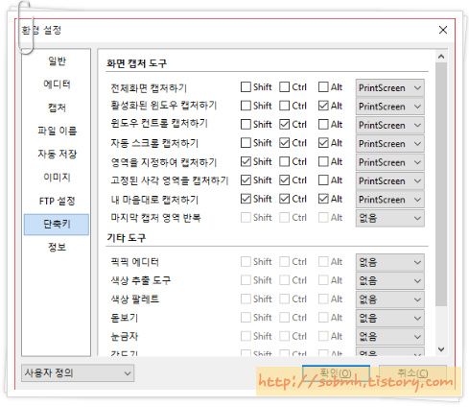Uncheck Alt for 활성화된 윈도우 캡처하기
Screen dimensions: 469x407
(x=323, y=106)
